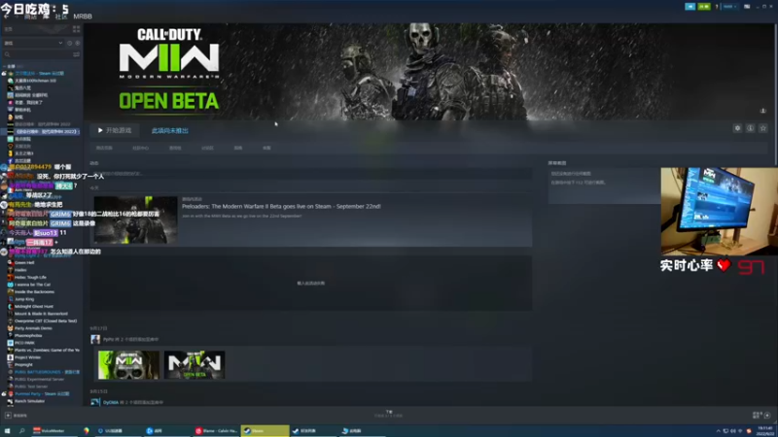Viewport: 778px width, 437px height.
Task: Collapse the library category with the minus
Action: pos(5,66)
